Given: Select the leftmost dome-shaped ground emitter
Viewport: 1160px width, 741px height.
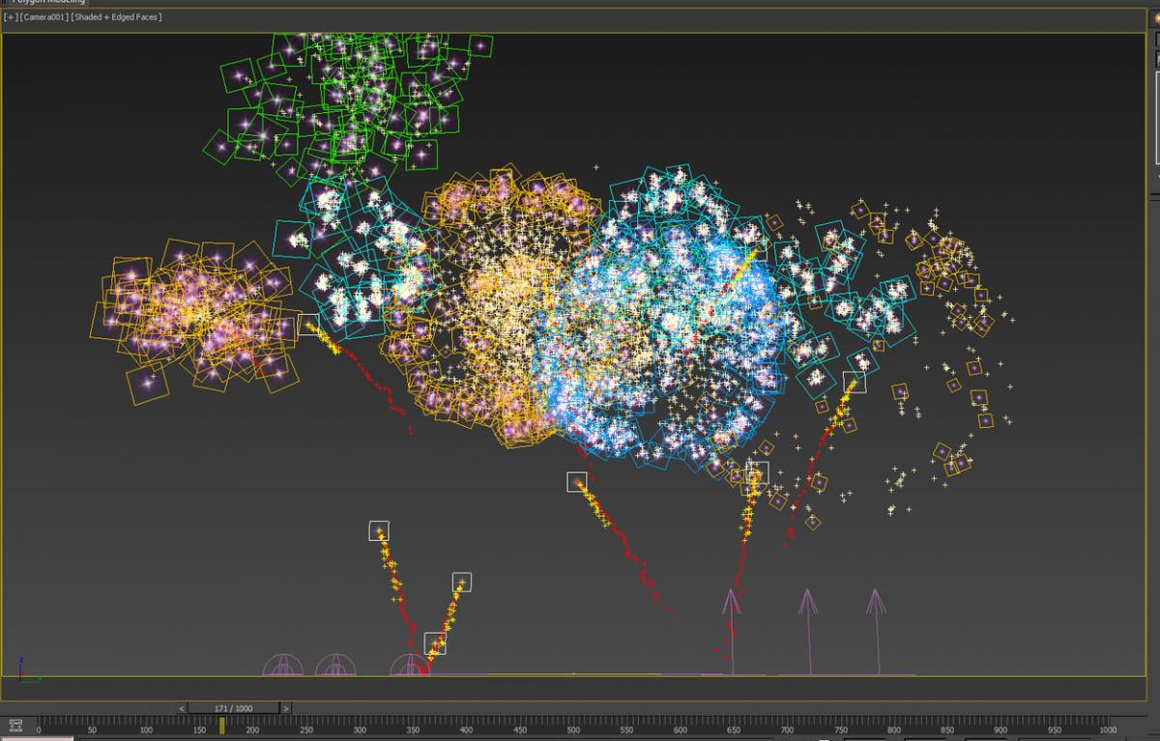Looking at the screenshot, I should (x=281, y=665).
